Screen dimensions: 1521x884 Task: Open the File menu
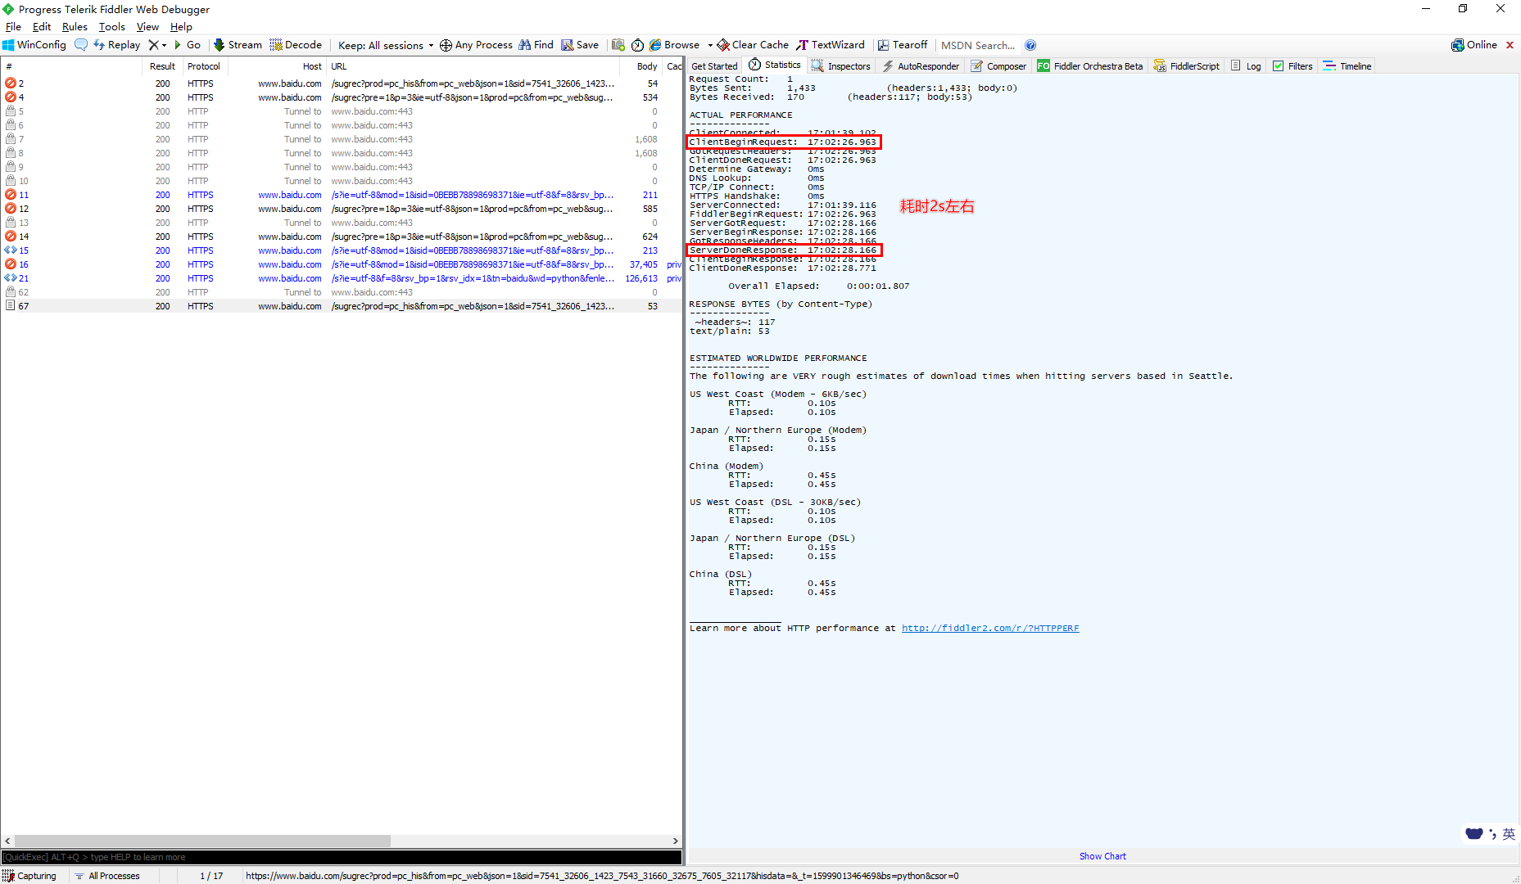(x=13, y=27)
